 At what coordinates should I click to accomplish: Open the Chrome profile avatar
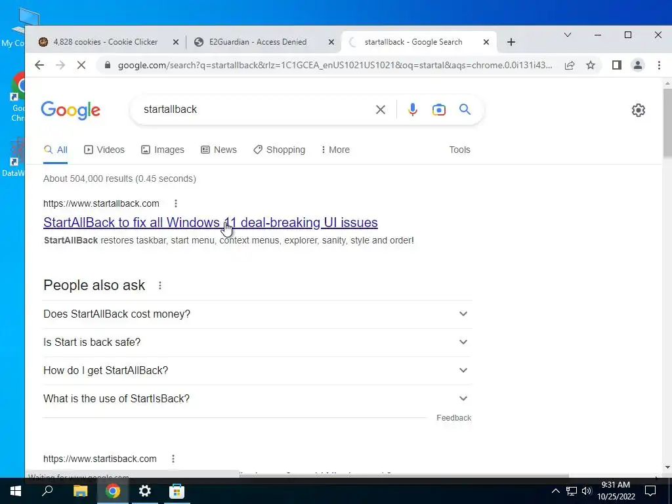[638, 65]
